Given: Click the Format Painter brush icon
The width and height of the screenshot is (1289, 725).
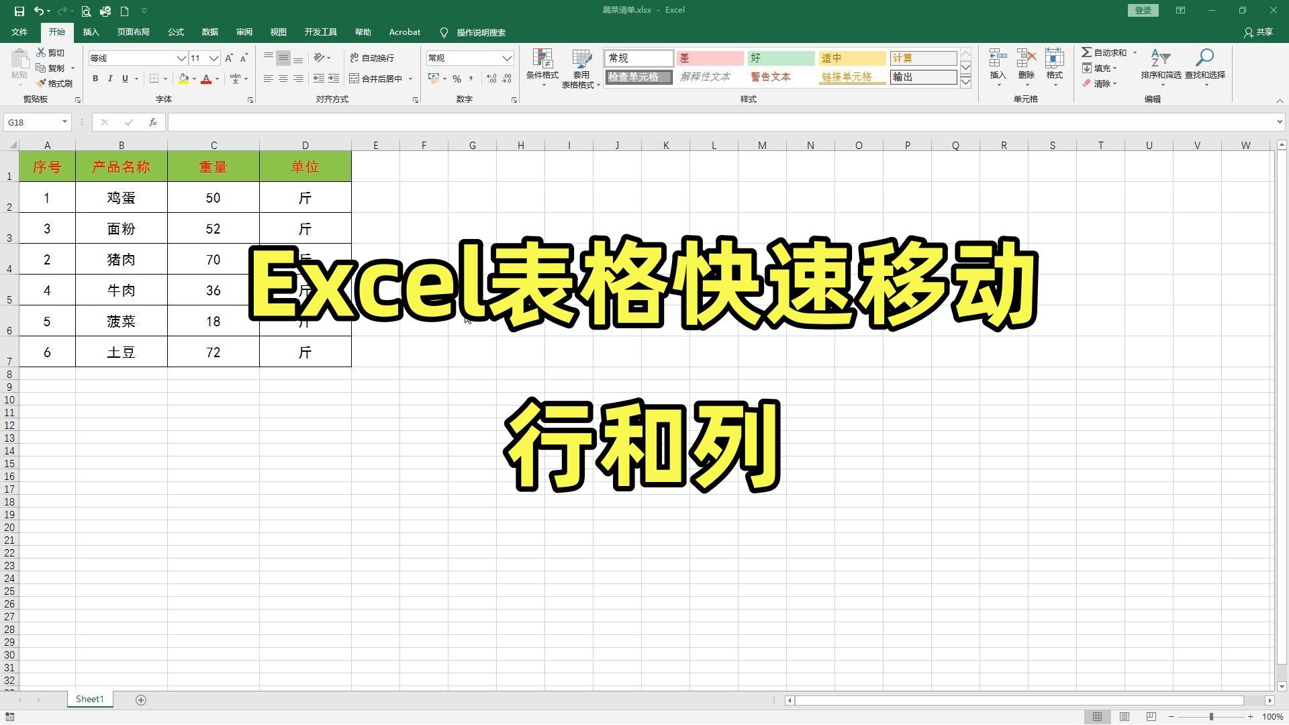Looking at the screenshot, I should (x=42, y=83).
